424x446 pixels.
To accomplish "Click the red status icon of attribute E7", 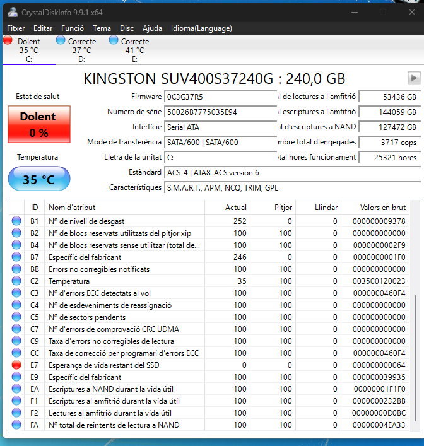I will (16, 365).
